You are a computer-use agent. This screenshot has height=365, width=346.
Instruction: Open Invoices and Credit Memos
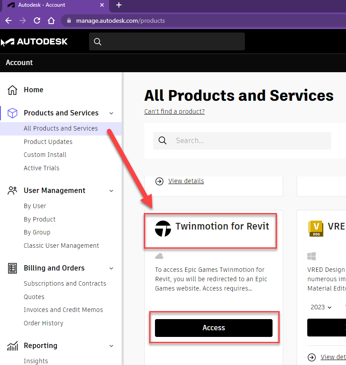coord(63,310)
